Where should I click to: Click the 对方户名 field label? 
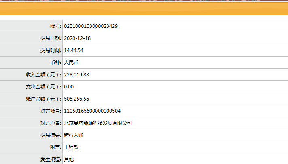(50, 123)
